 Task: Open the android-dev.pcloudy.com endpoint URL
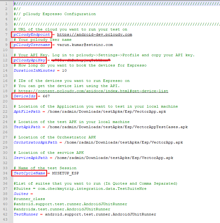94,34
